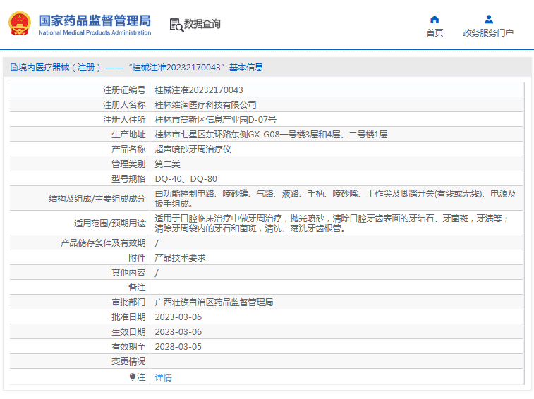534x399 pixels.
Task: Click the 产品名称 row label
Action: tap(128, 149)
